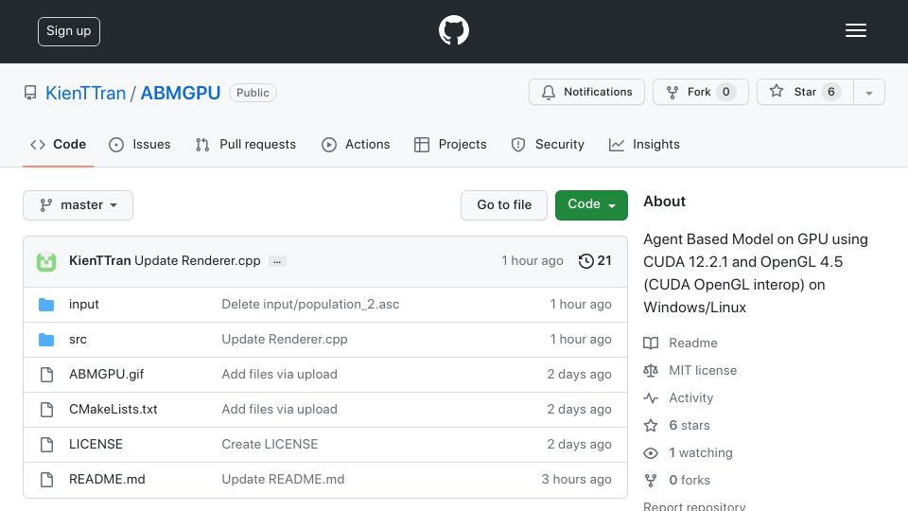The image size is (908, 511).
Task: Click the file icon next to ABMGPU.gif
Action: (47, 375)
